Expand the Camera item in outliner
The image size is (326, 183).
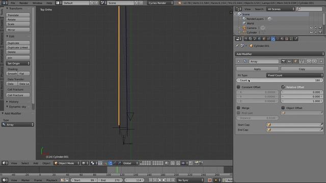[240, 28]
